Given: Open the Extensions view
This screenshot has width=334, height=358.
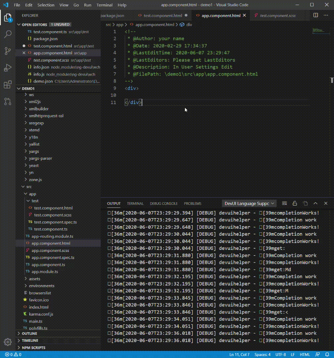Looking at the screenshot, I should [x=8, y=85].
